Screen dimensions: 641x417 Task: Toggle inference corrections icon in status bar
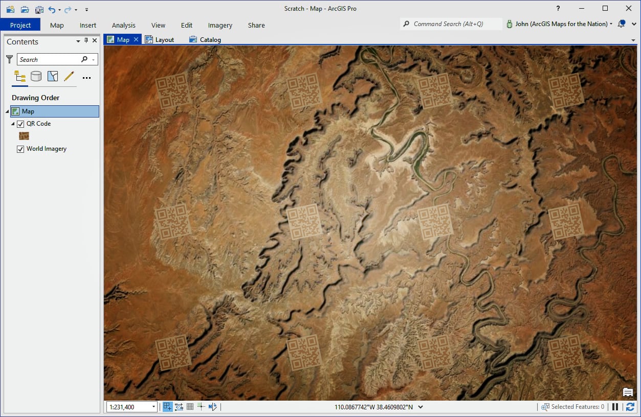[x=201, y=407]
